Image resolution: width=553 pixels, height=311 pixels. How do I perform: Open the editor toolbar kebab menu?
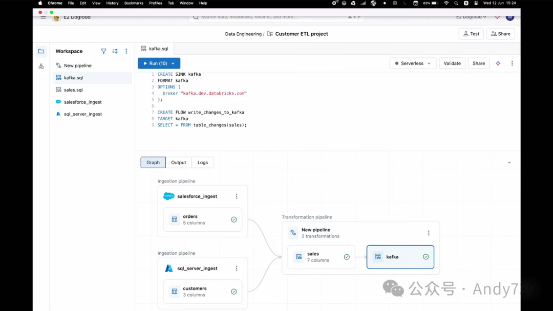tap(512, 63)
